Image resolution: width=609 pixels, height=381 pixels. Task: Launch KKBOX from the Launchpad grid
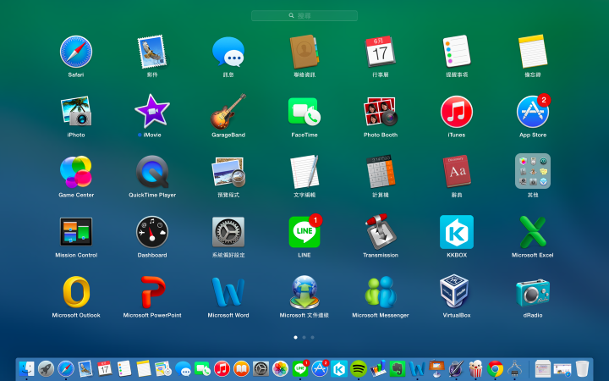click(457, 232)
